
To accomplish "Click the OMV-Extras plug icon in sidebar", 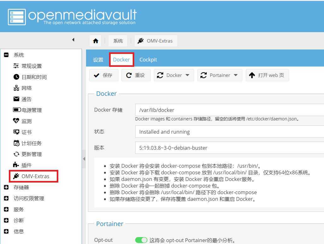I will coord(16,176).
